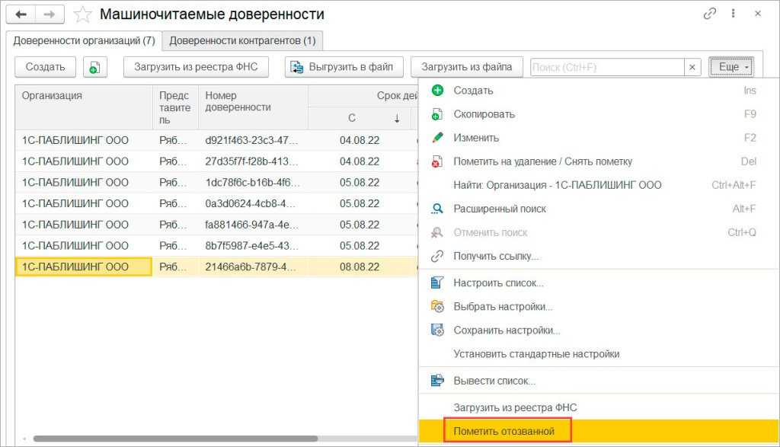
Task: Open the three-dot window options menu
Action: [734, 14]
